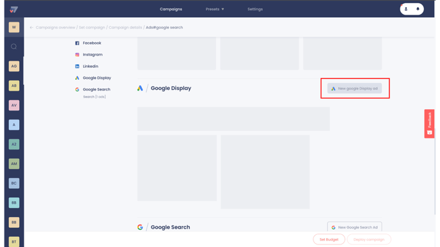Open the Settings tab

point(255,9)
